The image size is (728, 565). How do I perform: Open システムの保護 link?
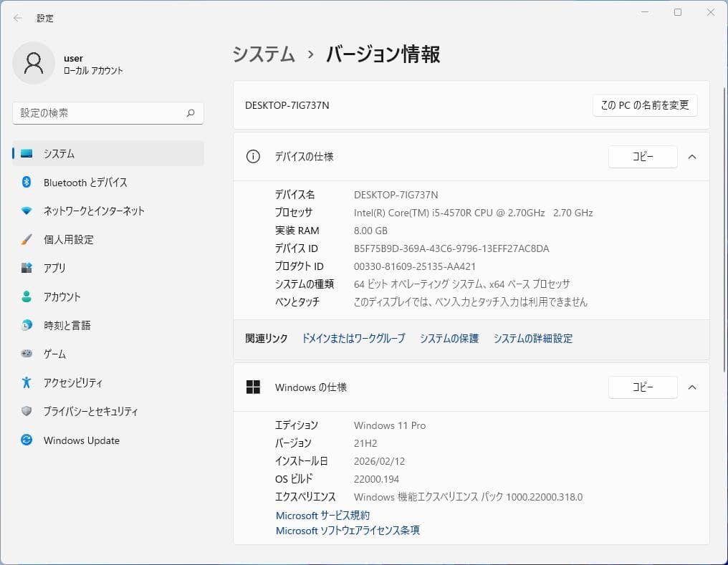(449, 338)
